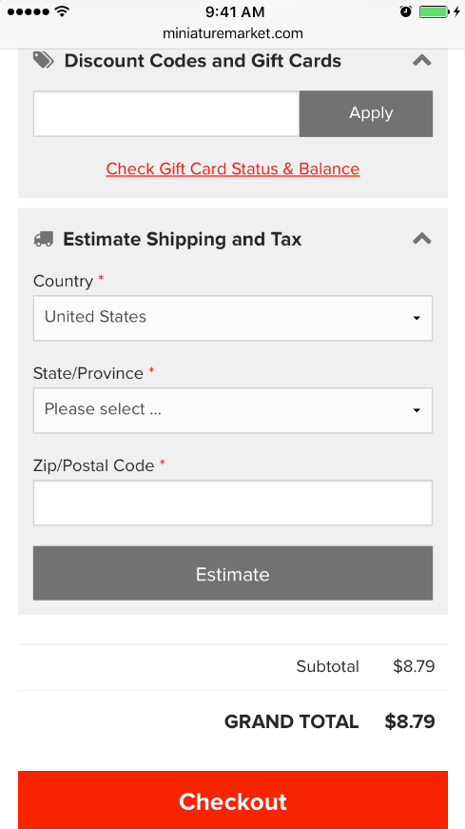Image resolution: width=465 pixels, height=829 pixels.
Task: Open the Country dropdown
Action: coord(232,318)
